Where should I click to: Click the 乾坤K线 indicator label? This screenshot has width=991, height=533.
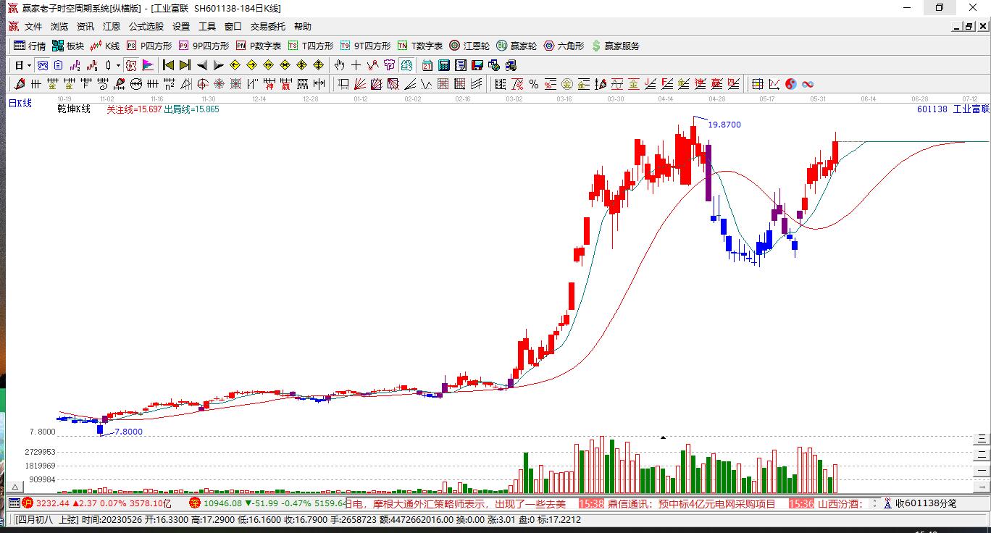click(74, 109)
